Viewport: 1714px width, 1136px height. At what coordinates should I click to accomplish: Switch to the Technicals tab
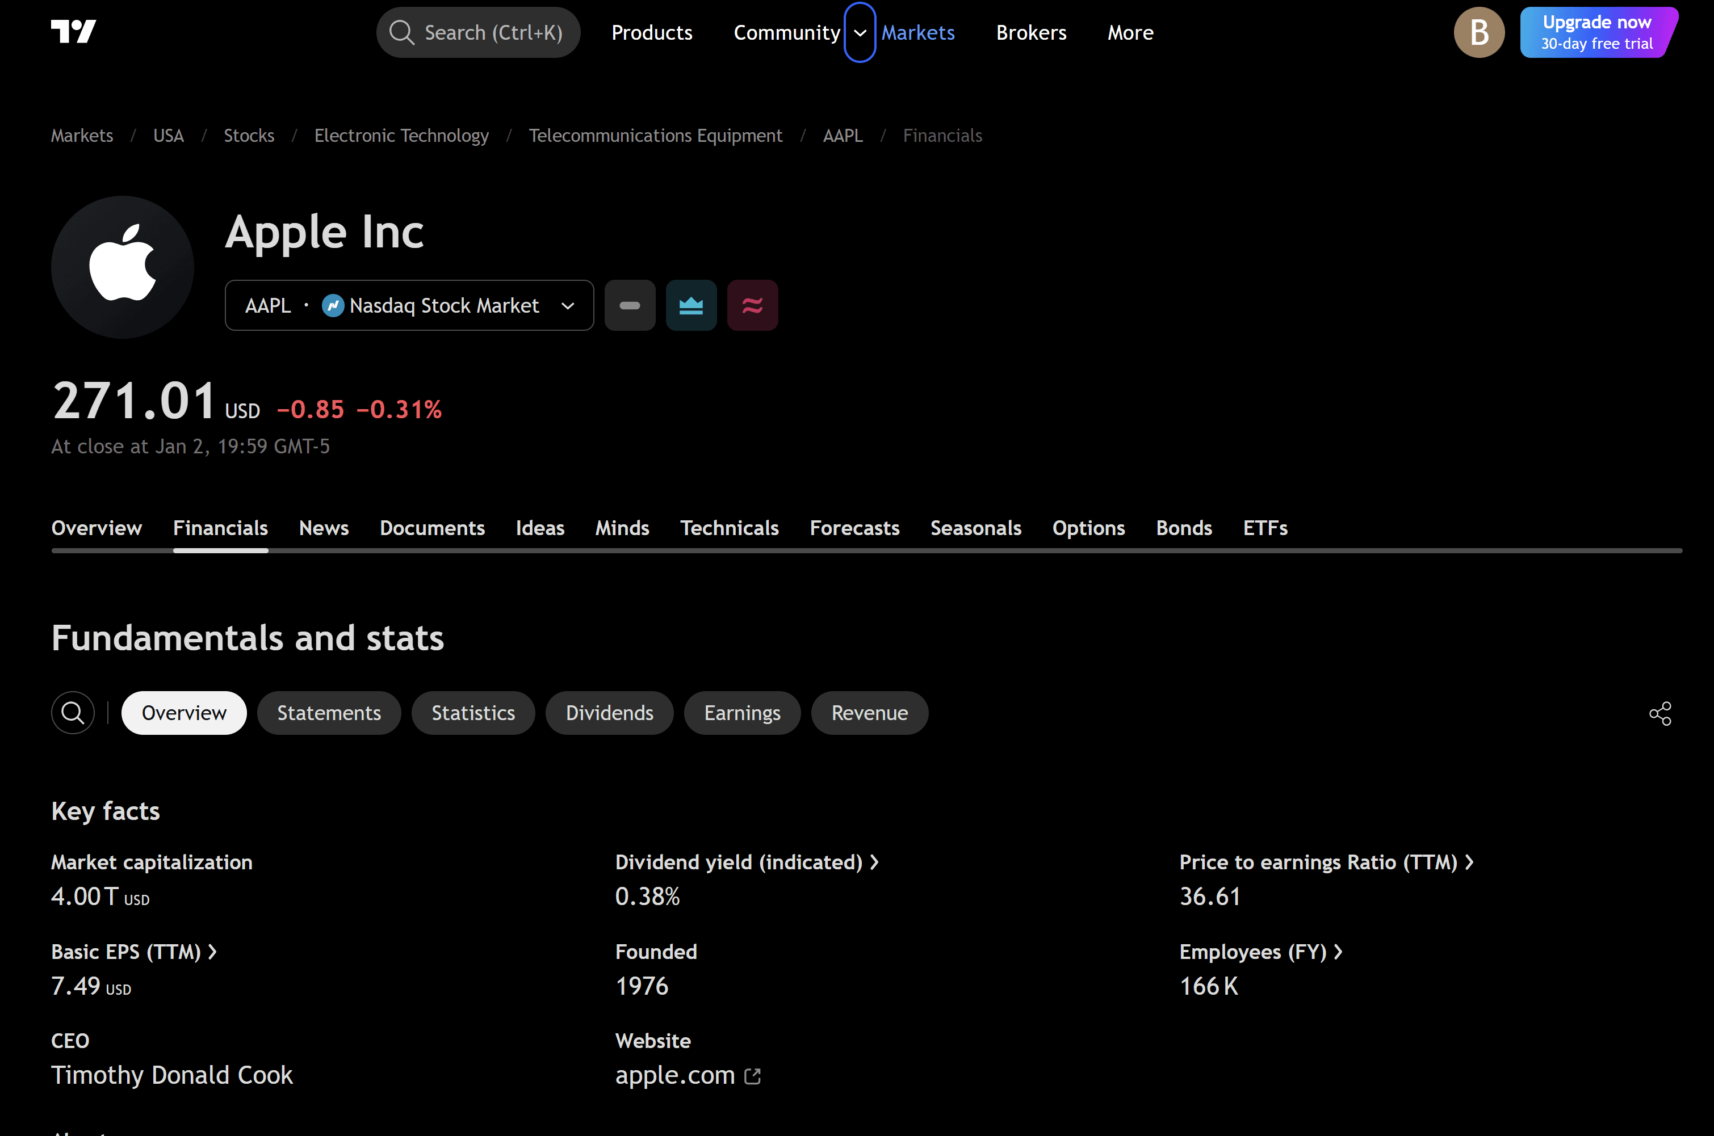point(729,528)
